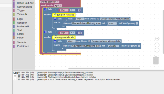Center the Blockly workspace view
Viewport: 164px width, 94px height.
tap(157, 39)
